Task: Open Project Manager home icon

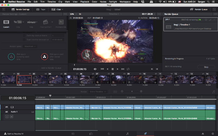Action: coord(203,134)
